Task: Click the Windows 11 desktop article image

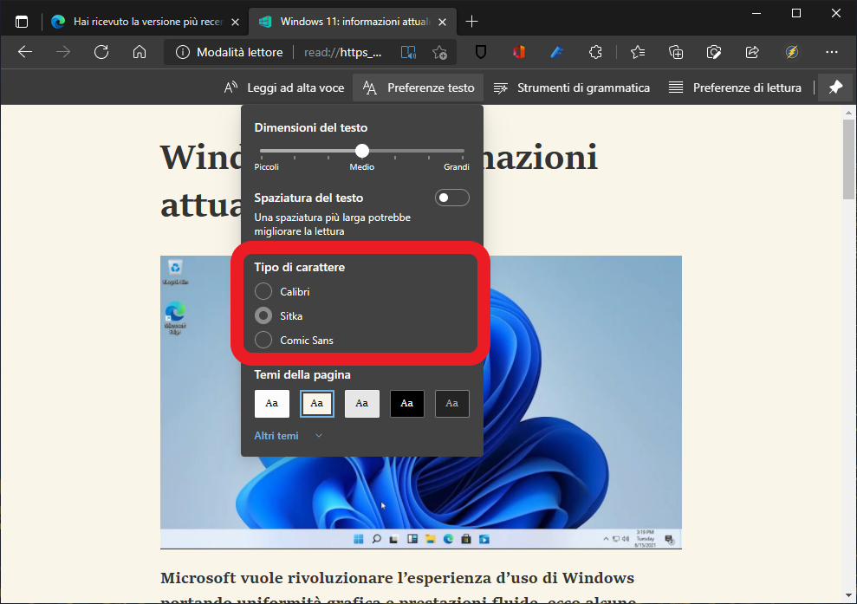Action: pos(421,402)
